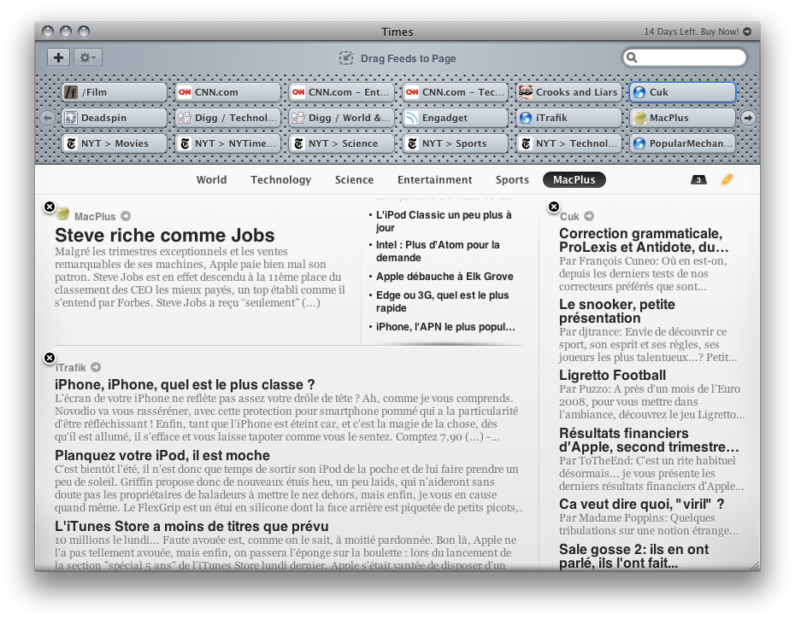Click the Deadspin feed icon
Screen dimensions: 795x619
coord(71,118)
